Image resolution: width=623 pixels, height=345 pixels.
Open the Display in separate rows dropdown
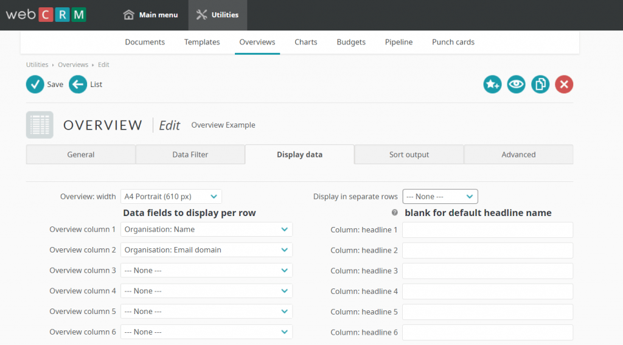tap(440, 197)
